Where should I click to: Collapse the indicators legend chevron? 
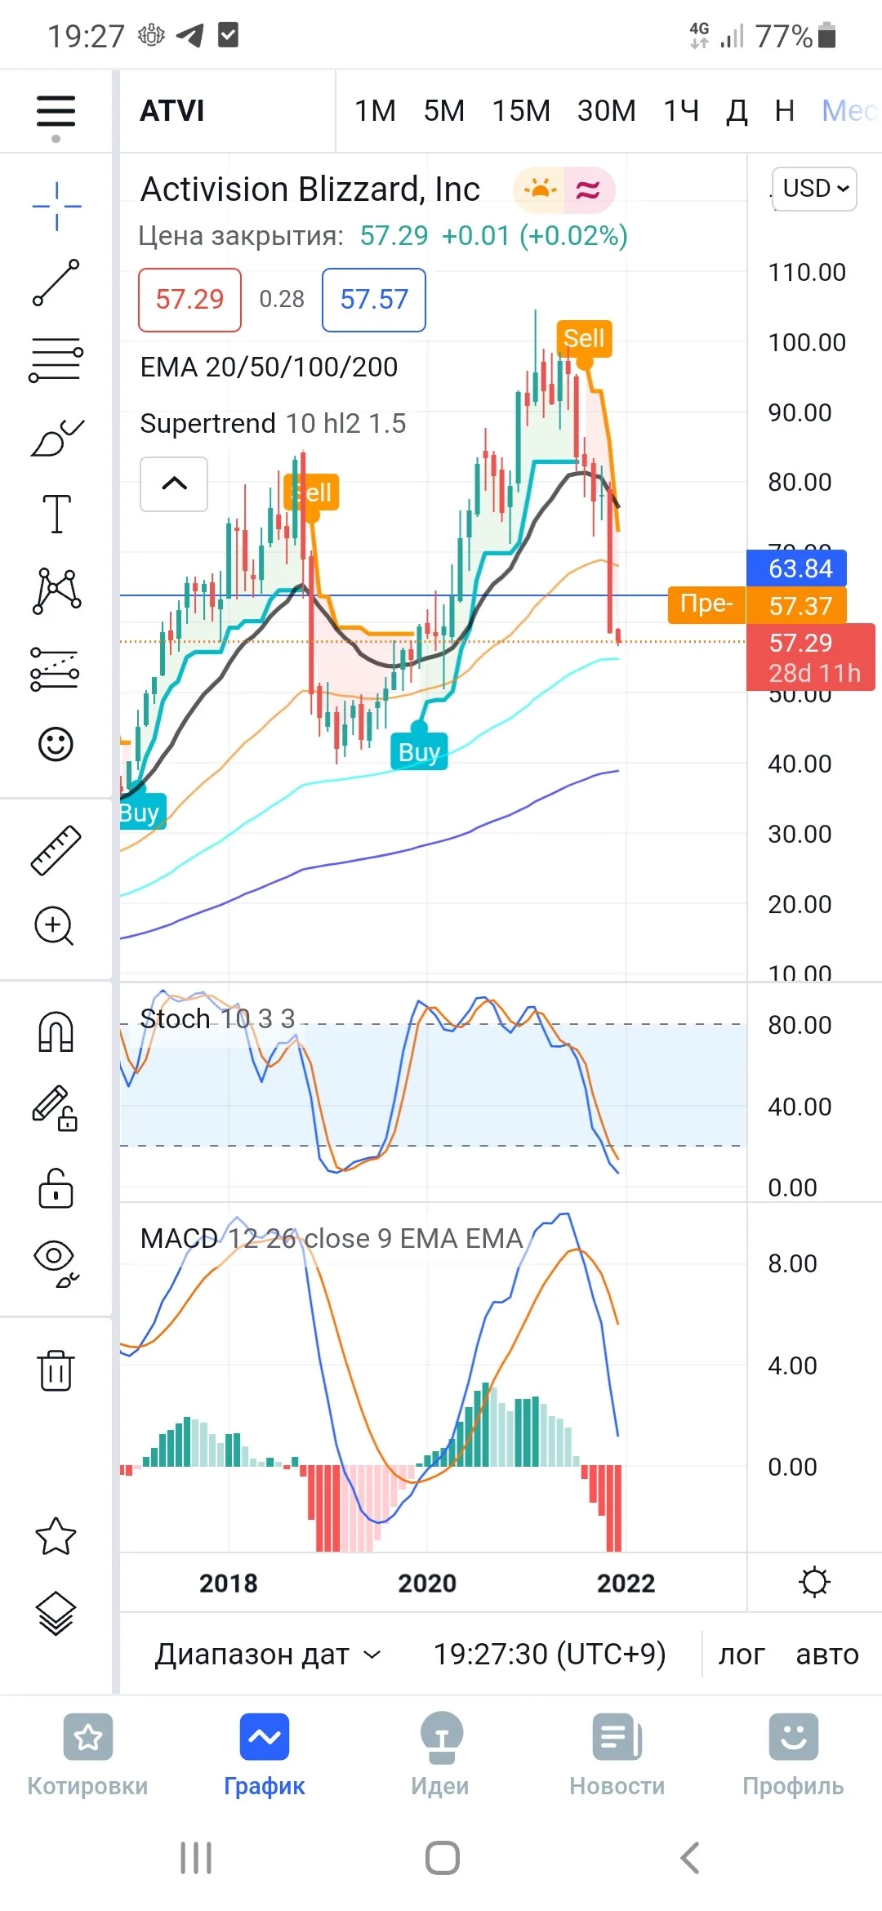click(x=174, y=483)
